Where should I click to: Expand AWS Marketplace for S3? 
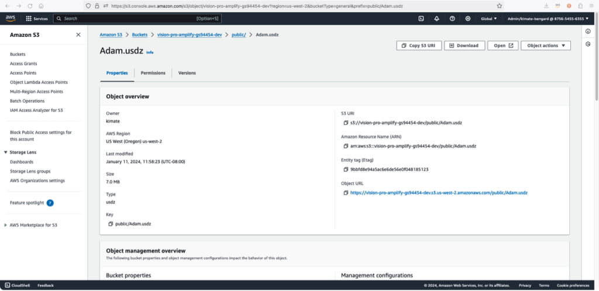pyautogui.click(x=5, y=225)
